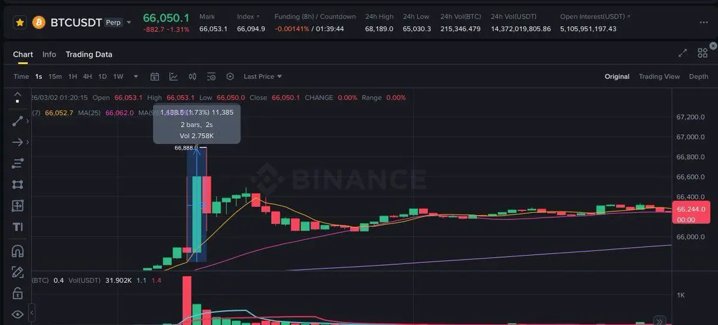Toggle the continuous drawing pencil mode
The width and height of the screenshot is (718, 325).
tap(17, 272)
